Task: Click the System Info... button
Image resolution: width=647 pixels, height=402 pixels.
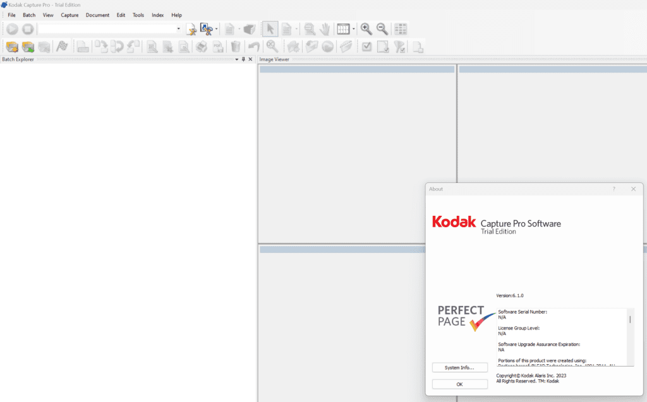Action: coord(460,367)
